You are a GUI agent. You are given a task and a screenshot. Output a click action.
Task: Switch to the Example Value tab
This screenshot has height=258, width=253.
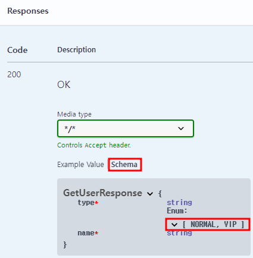tap(80, 165)
